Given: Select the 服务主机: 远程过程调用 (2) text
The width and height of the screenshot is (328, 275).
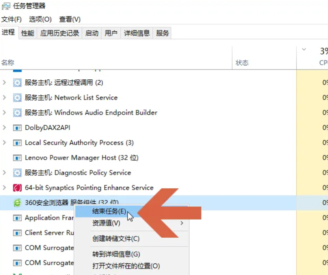Looking at the screenshot, I should (x=64, y=82).
